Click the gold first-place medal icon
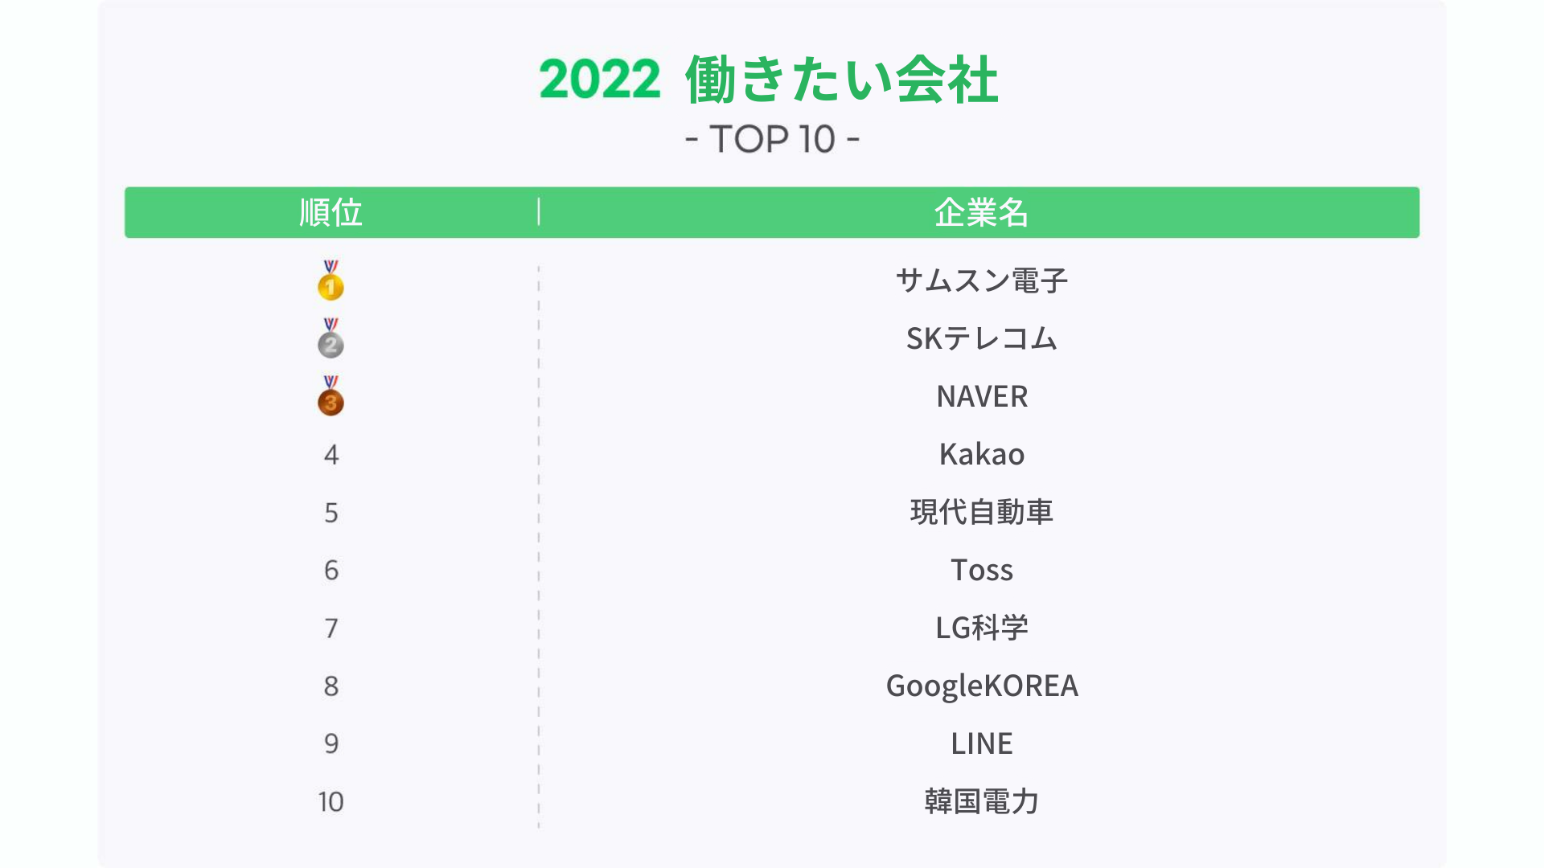1544x868 pixels. click(x=331, y=280)
